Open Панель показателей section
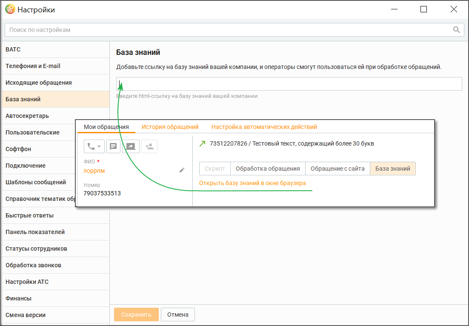This screenshot has height=326, width=469. 56,232
